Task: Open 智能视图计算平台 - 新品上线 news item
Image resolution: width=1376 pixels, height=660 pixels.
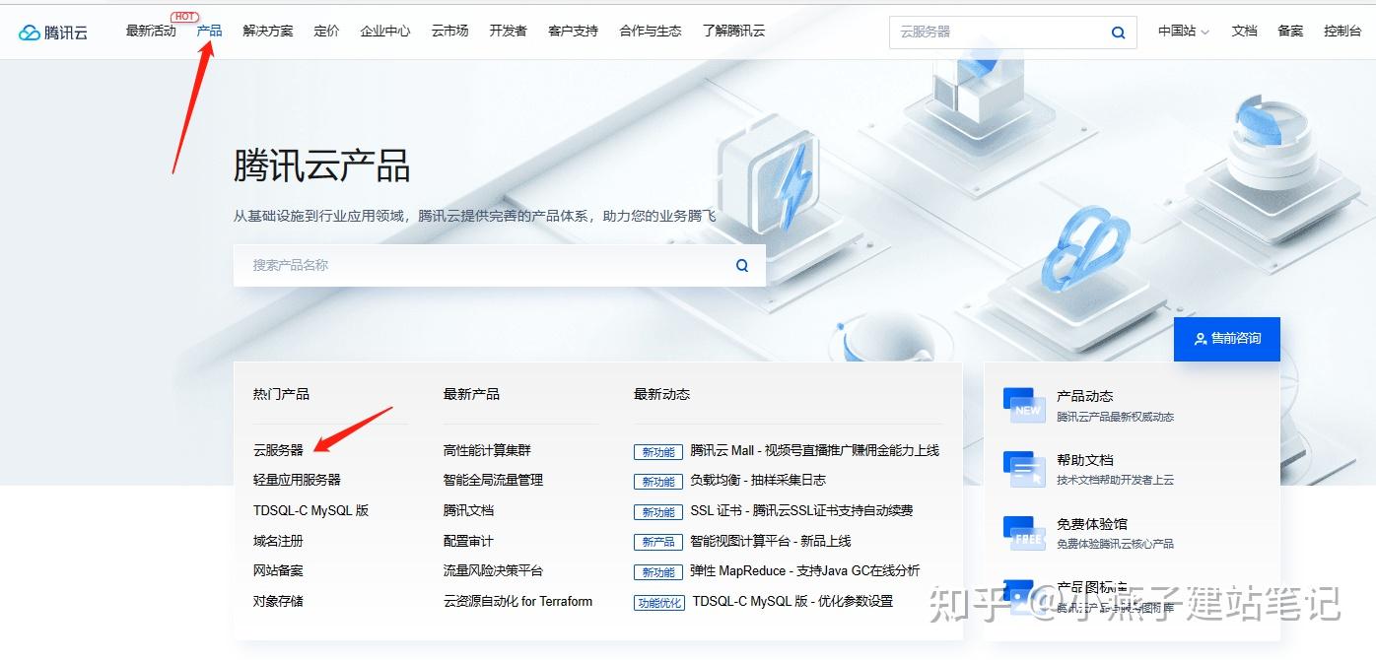Action: tap(770, 541)
